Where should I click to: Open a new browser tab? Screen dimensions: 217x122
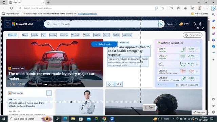tap(48, 2)
